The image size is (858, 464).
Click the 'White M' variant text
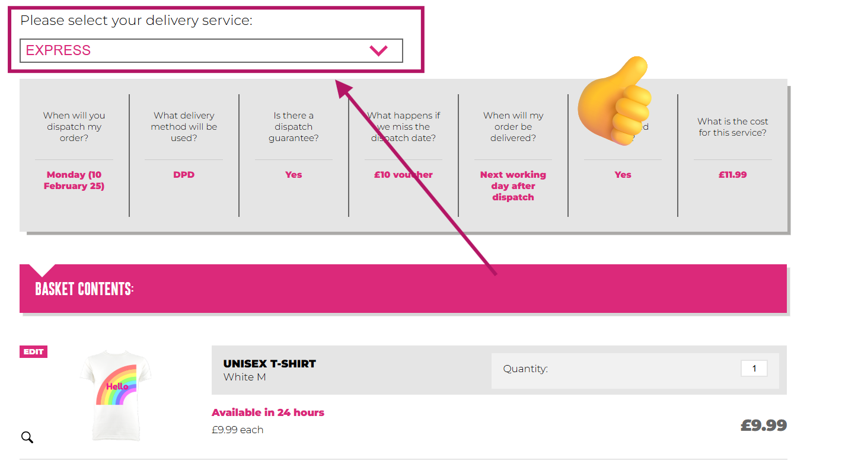tap(244, 377)
